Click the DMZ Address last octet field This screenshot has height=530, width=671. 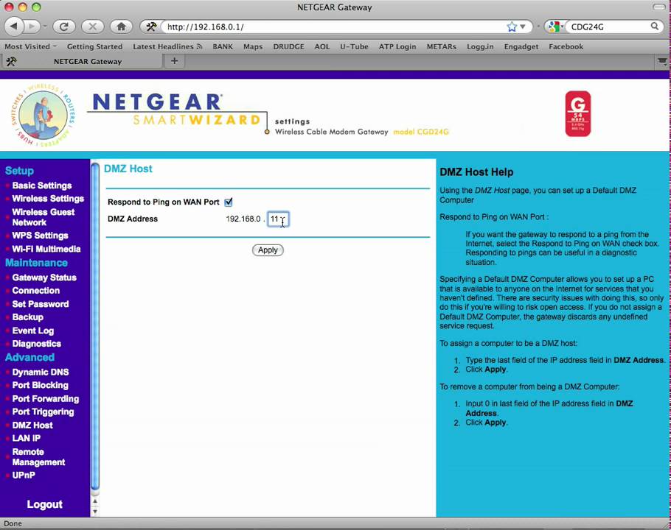pyautogui.click(x=278, y=219)
